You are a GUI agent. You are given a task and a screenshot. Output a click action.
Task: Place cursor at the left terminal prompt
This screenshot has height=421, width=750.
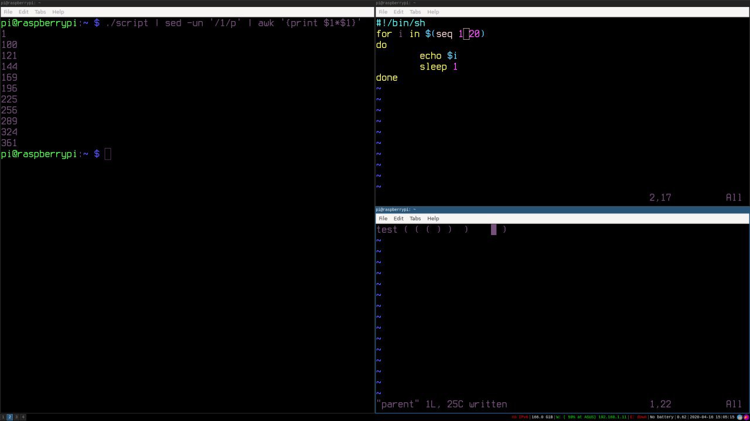coord(108,154)
